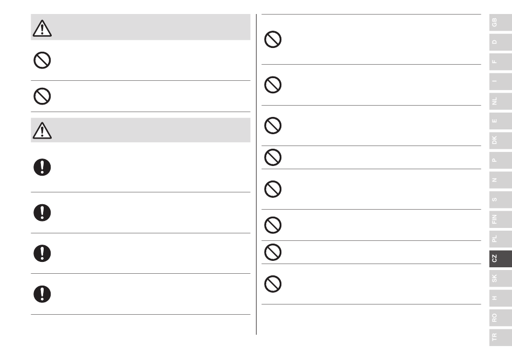Screen dimensions: 512x360
Task: Choose the NL language tab
Action: (x=501, y=101)
